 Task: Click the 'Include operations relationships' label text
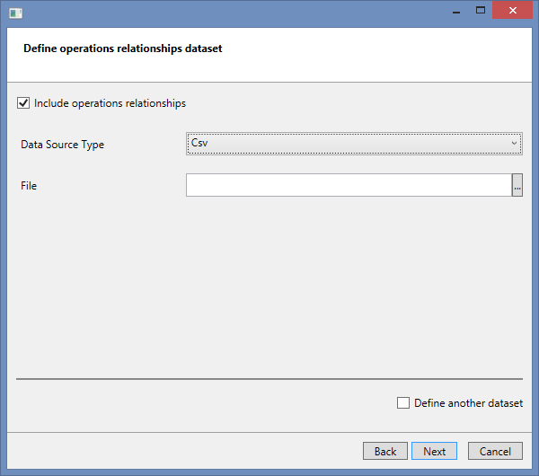coord(110,103)
